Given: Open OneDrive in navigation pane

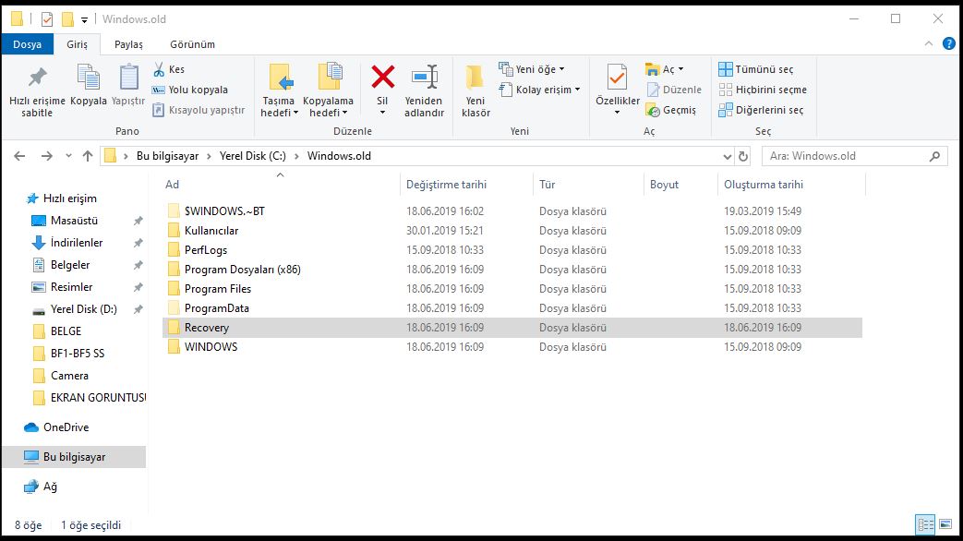Looking at the screenshot, I should click(56, 427).
